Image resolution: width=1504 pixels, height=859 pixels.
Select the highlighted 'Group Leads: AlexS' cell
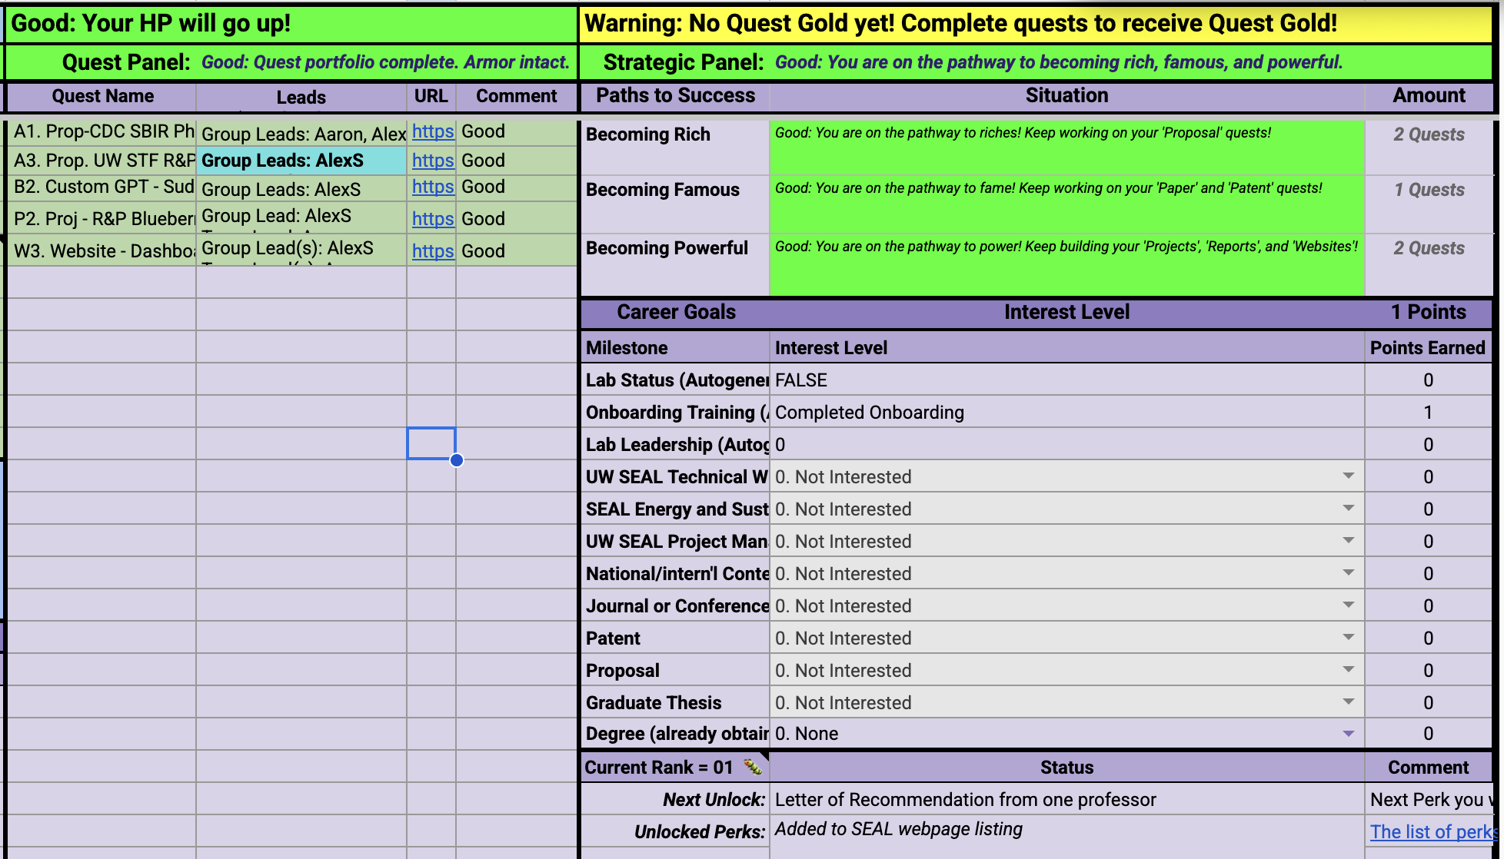pos(301,161)
